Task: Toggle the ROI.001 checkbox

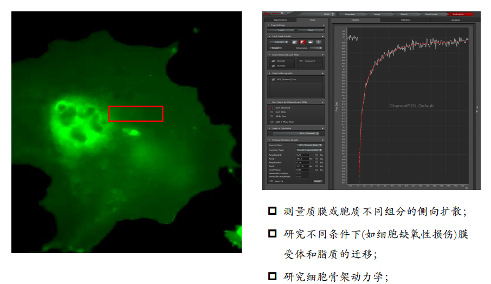Action: (273, 61)
